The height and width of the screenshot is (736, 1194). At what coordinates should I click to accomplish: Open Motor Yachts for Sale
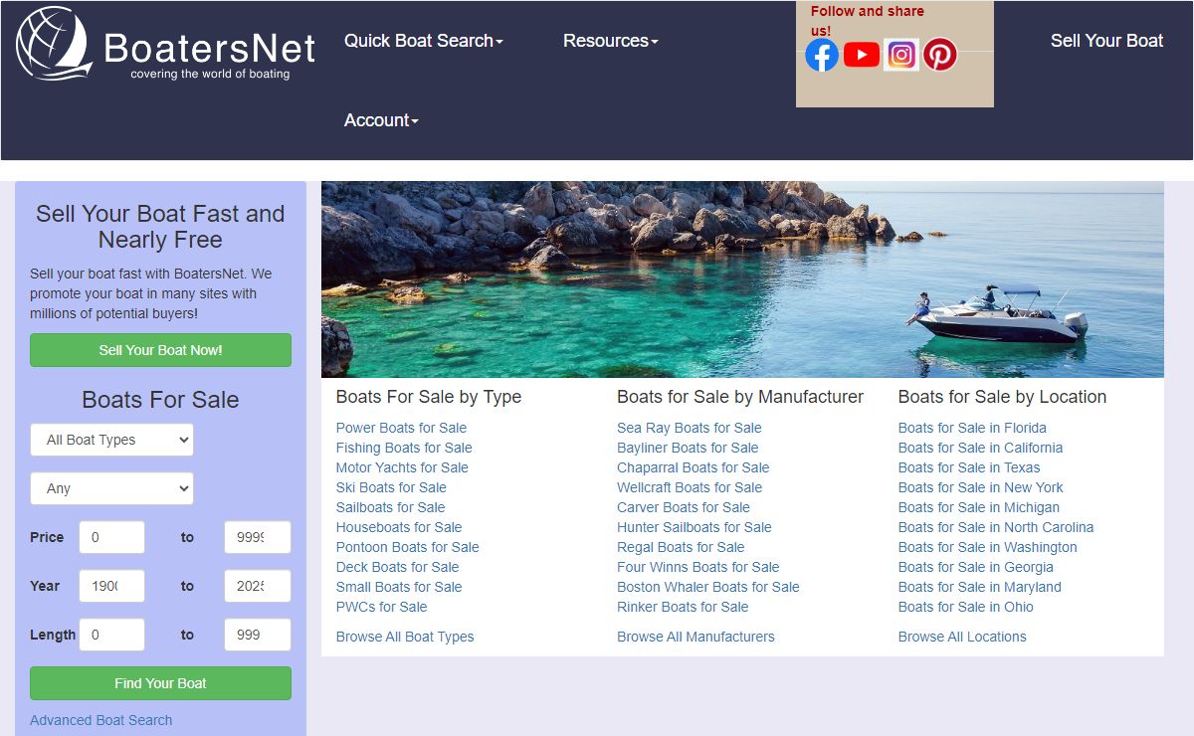pyautogui.click(x=402, y=467)
